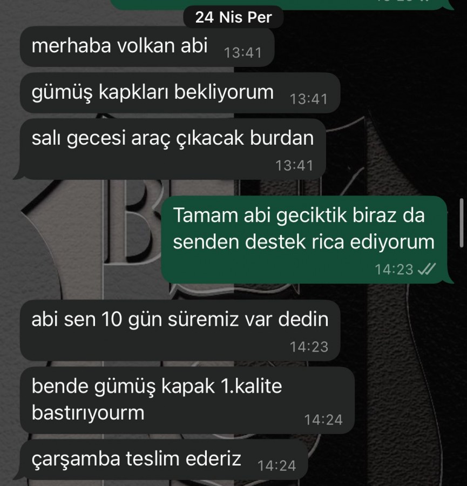Tap the 14:24 time beside 'çarşamba teslim ederiz'
467x486 pixels.
[277, 465]
